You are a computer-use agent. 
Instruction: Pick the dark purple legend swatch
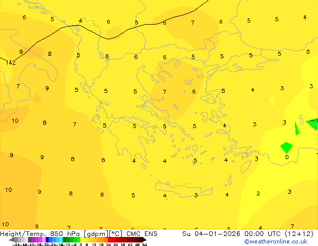30,239
